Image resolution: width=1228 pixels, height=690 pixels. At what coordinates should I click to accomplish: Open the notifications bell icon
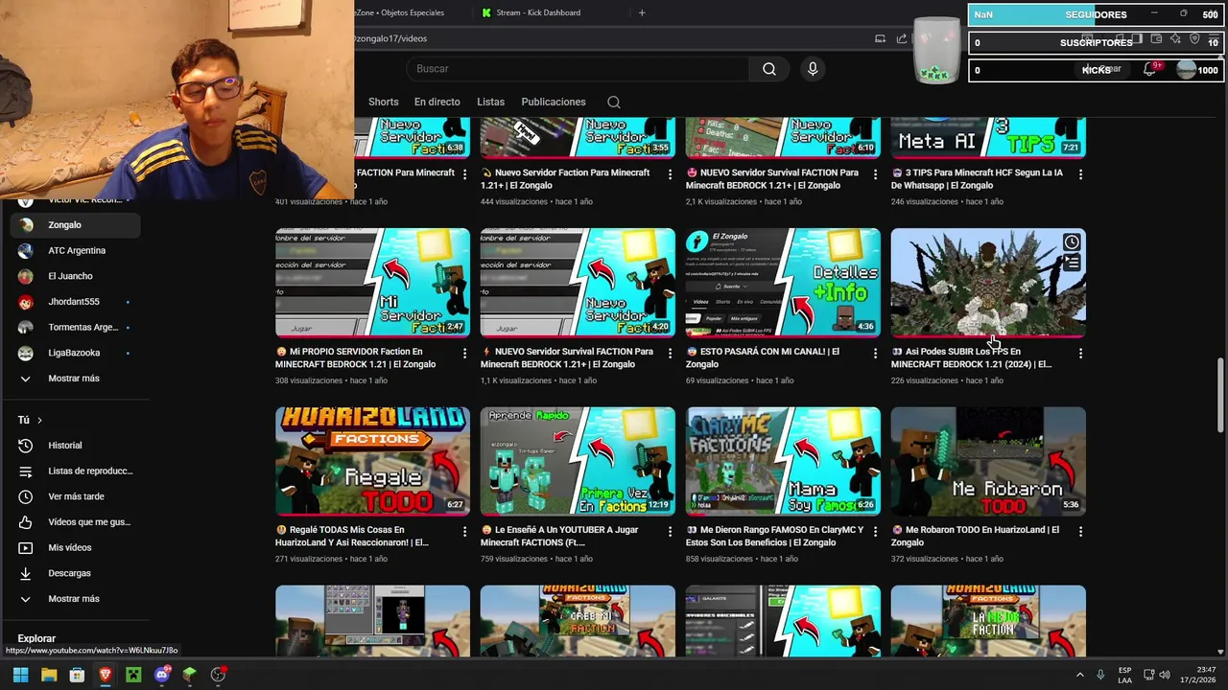[x=1149, y=69]
